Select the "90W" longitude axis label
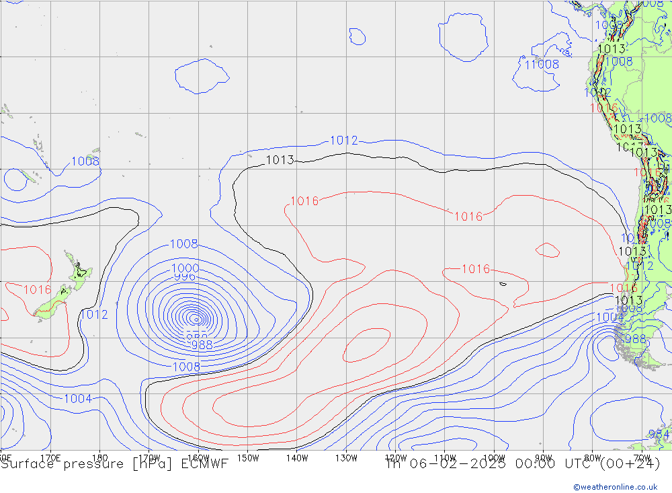The width and height of the screenshot is (672, 493). click(x=544, y=458)
